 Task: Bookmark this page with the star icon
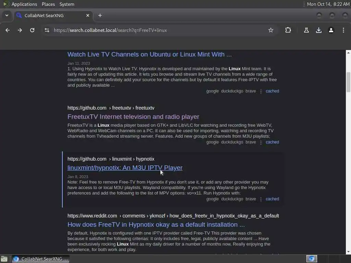[271, 30]
